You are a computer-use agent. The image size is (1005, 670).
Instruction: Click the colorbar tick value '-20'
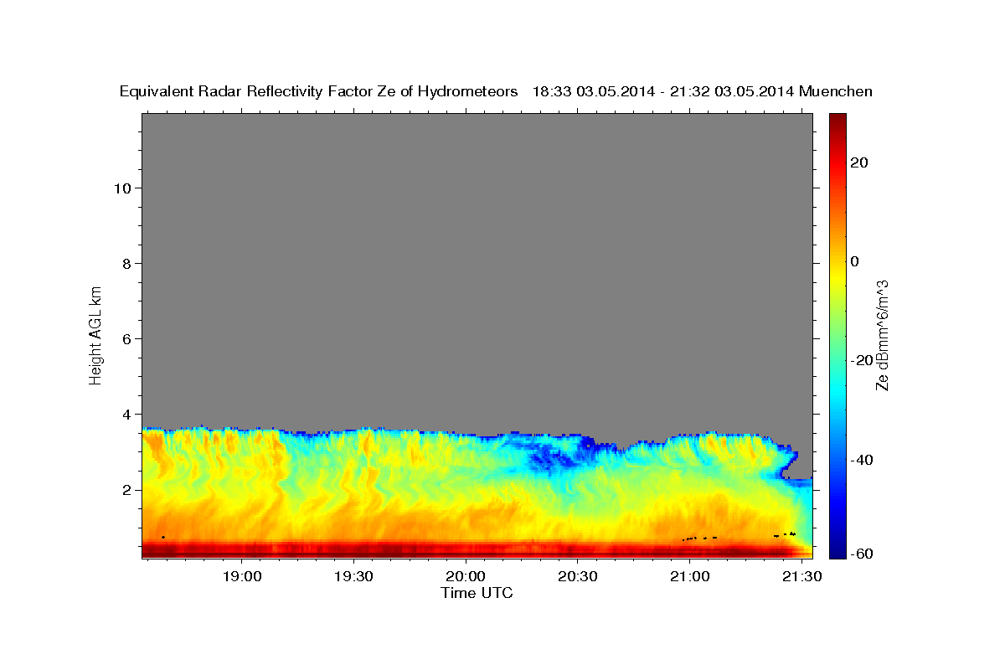861,360
